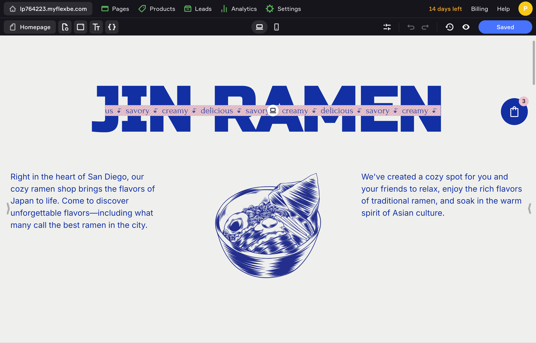The height and width of the screenshot is (343, 536).
Task: Open the custom code braces icon
Action: pos(112,27)
